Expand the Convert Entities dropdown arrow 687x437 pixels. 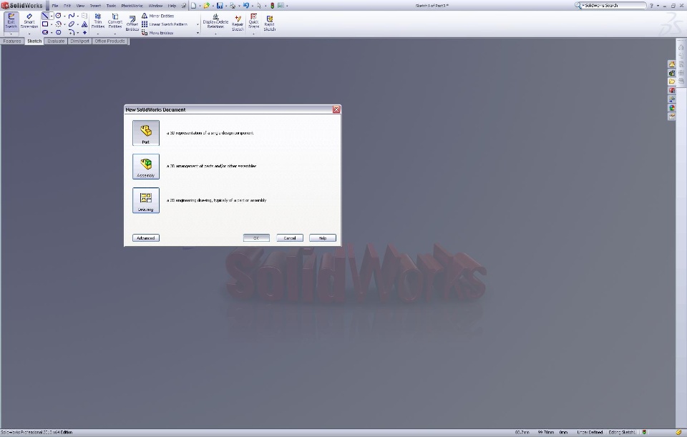tap(114, 34)
